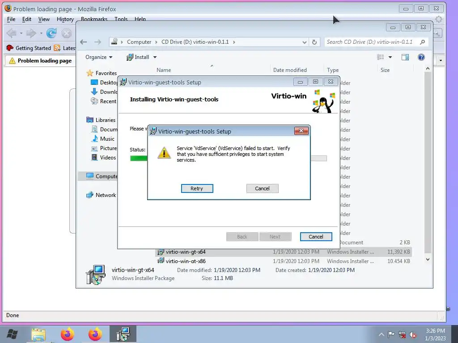
Task: Open the Firefox tab list dropdown
Action: [441, 61]
